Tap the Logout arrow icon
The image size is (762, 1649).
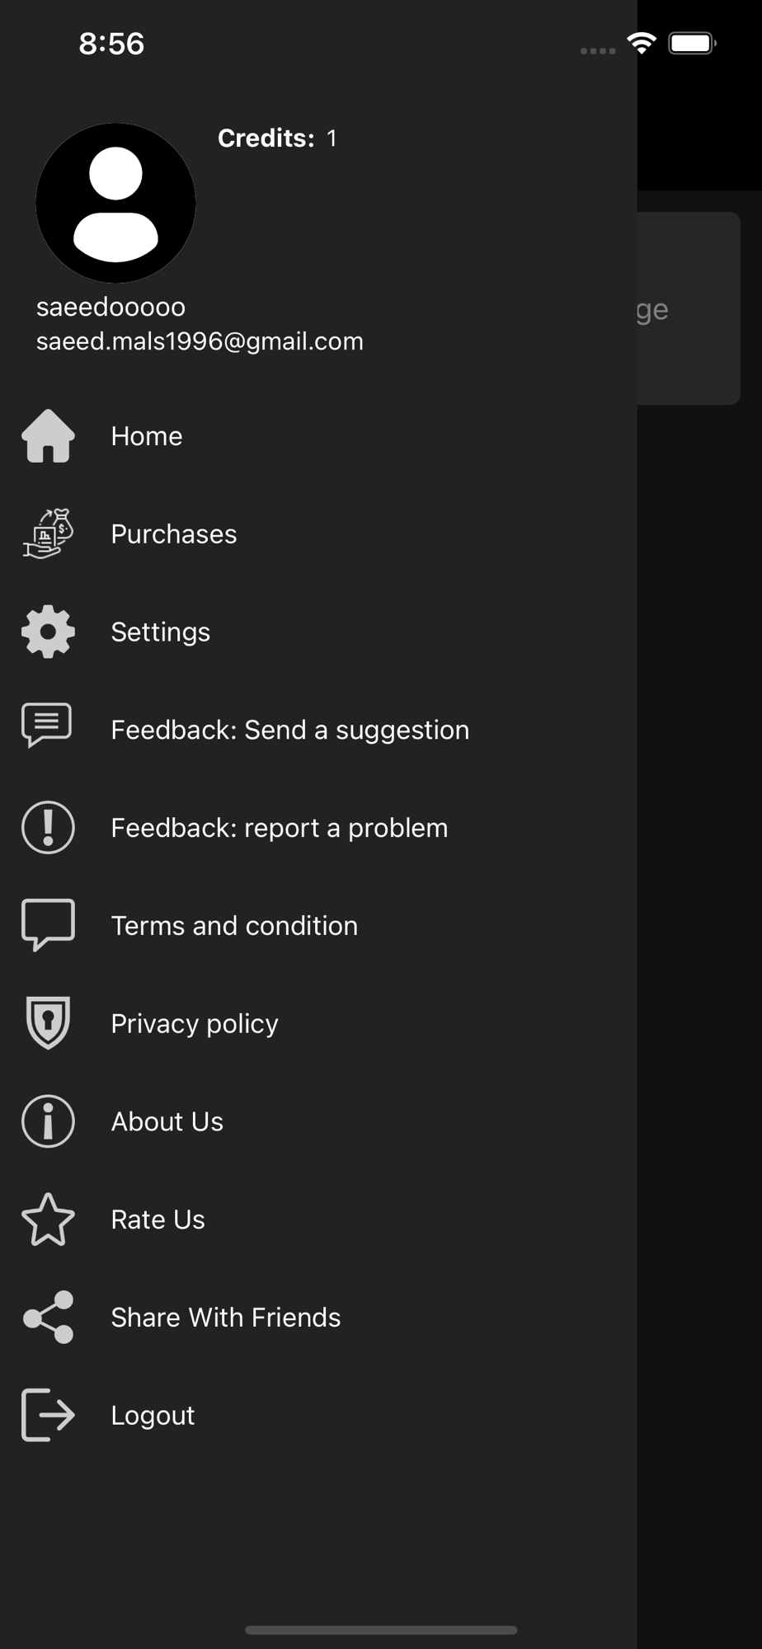pyautogui.click(x=48, y=1415)
